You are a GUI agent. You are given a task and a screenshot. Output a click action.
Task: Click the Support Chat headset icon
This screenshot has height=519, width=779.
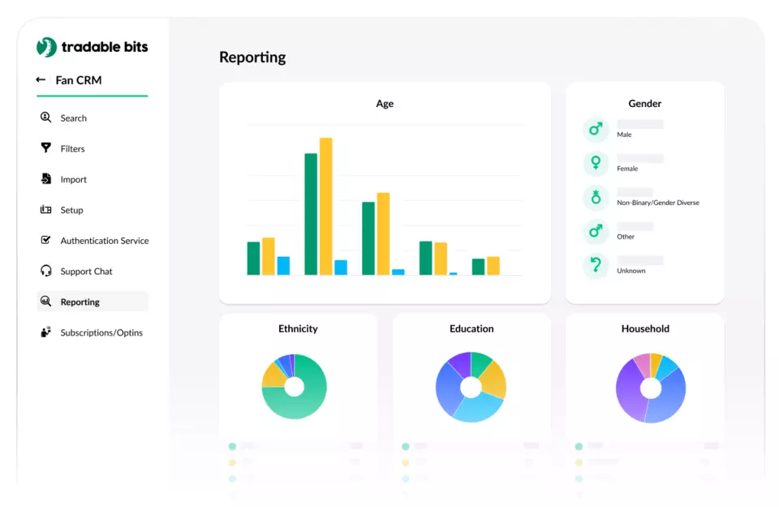click(46, 271)
